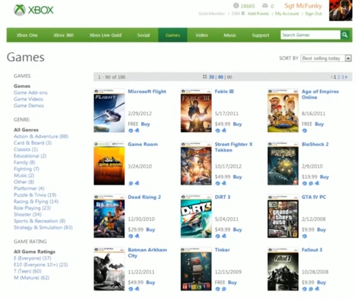This screenshot has width=356, height=299.
Task: Click the puzzle icon under Batman Arkham City
Action: point(137,288)
